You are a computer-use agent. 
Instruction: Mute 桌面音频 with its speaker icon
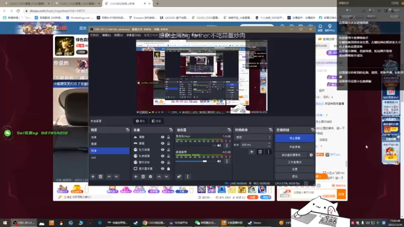pyautogui.click(x=219, y=161)
